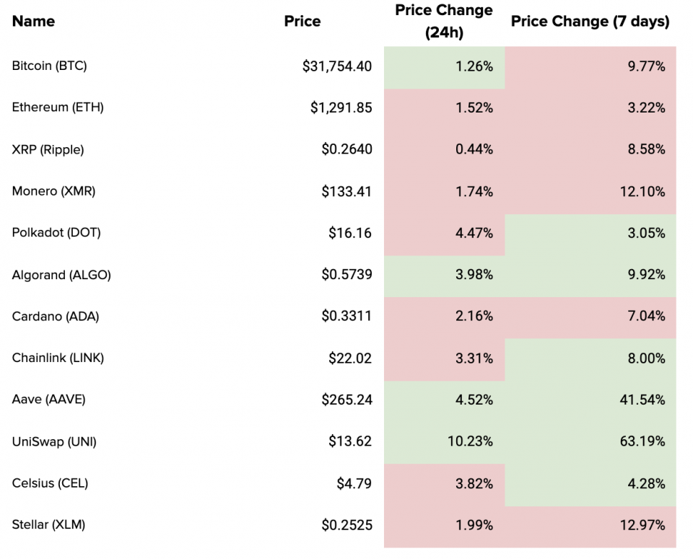Screen dimensions: 693x559
Task: Open the Polkadot (DOT) entry
Action: (x=56, y=232)
